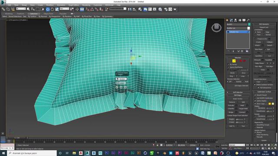Open Select by Name dialog
Screen dimensions: 278x156
(x=33, y=9)
